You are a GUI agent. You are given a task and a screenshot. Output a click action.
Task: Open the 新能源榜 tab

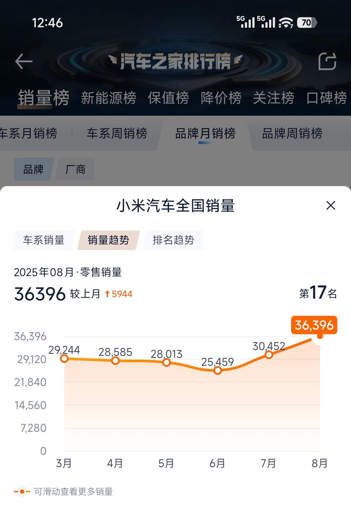(109, 98)
